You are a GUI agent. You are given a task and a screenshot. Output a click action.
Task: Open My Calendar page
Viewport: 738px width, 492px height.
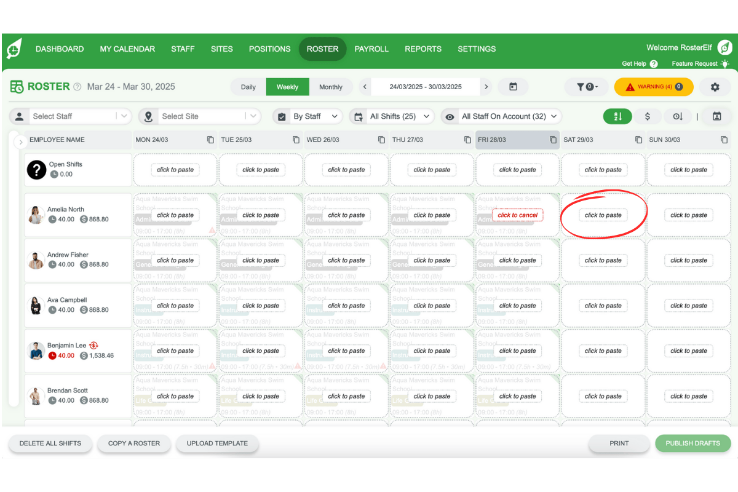click(127, 49)
